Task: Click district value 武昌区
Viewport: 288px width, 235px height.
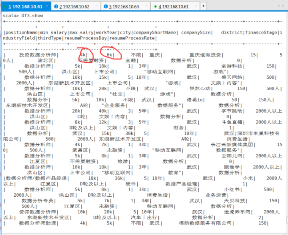Action: point(80,150)
